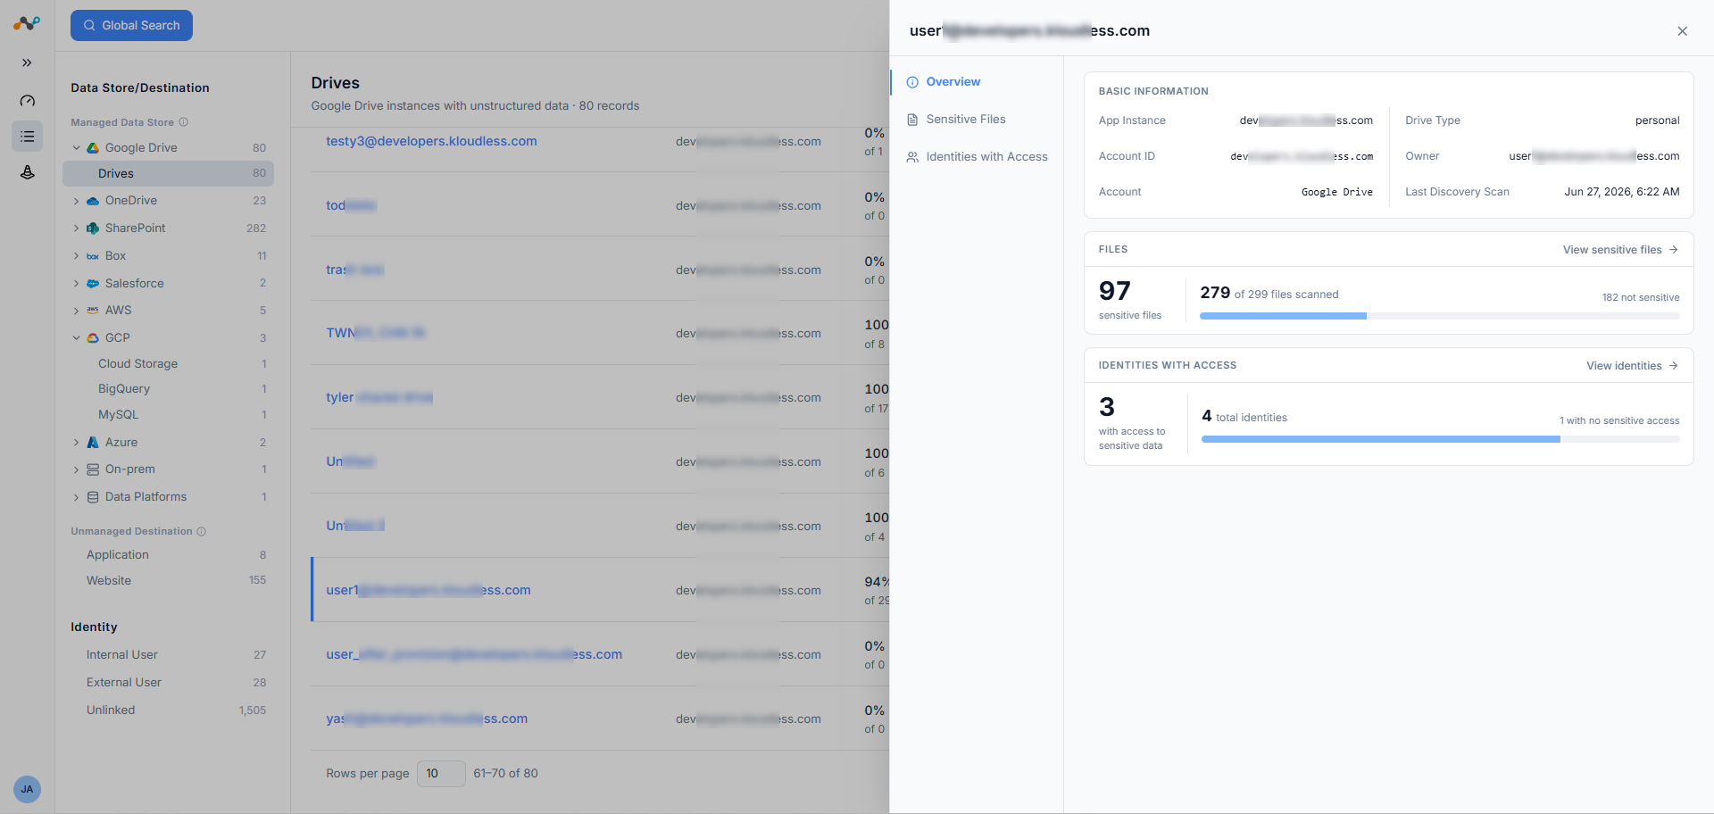This screenshot has height=814, width=1714.
Task: Open the Identities with Access tab
Action: (x=977, y=156)
